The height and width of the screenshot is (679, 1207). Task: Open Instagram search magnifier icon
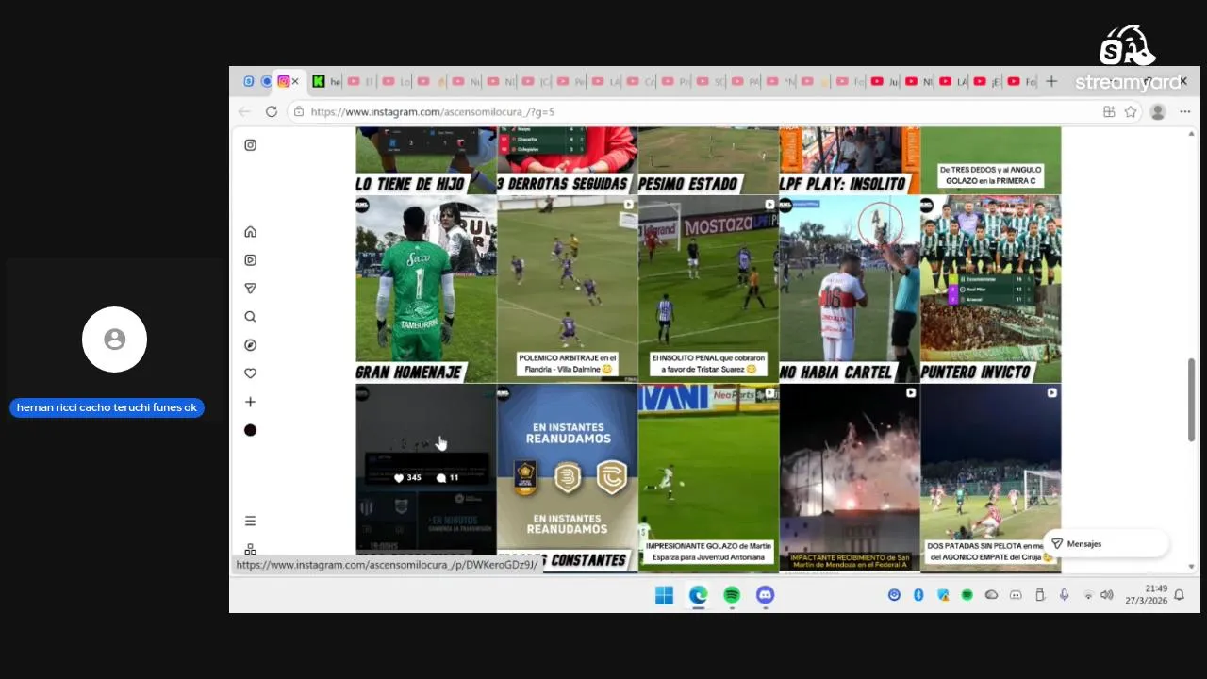tap(250, 317)
